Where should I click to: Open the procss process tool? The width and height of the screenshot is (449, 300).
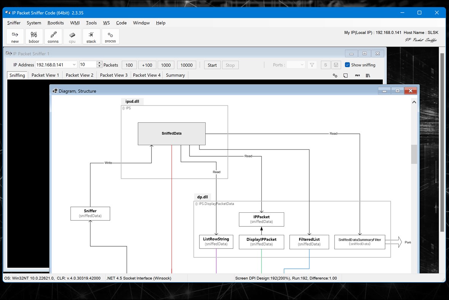[x=110, y=37]
